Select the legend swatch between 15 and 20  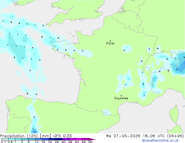[45, 139]
